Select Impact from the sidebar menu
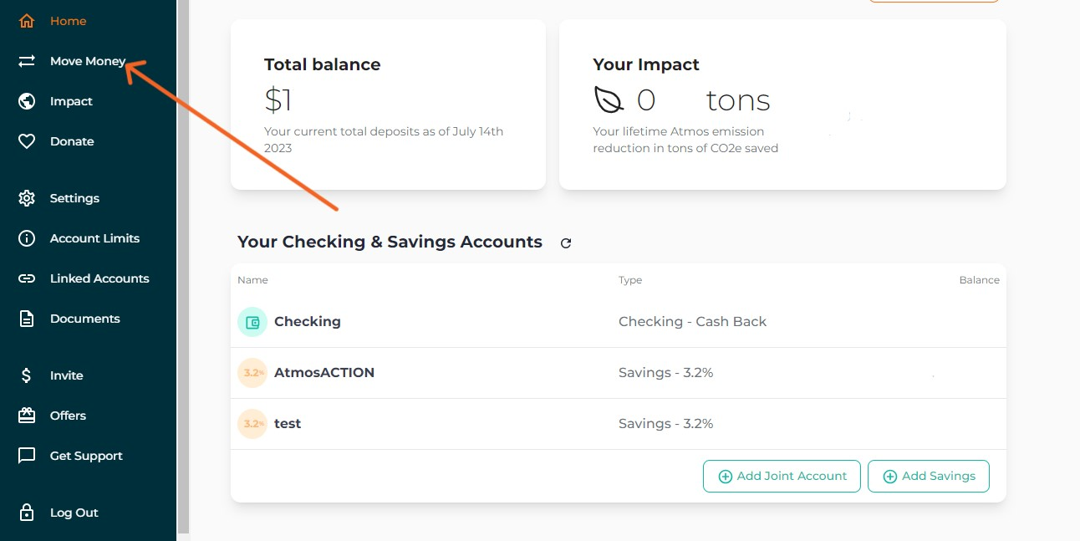 pos(71,100)
